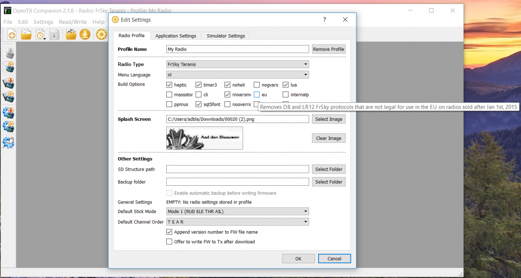Click Write Firmware to Radio gear icon
521x278 pixels.
click(9, 113)
